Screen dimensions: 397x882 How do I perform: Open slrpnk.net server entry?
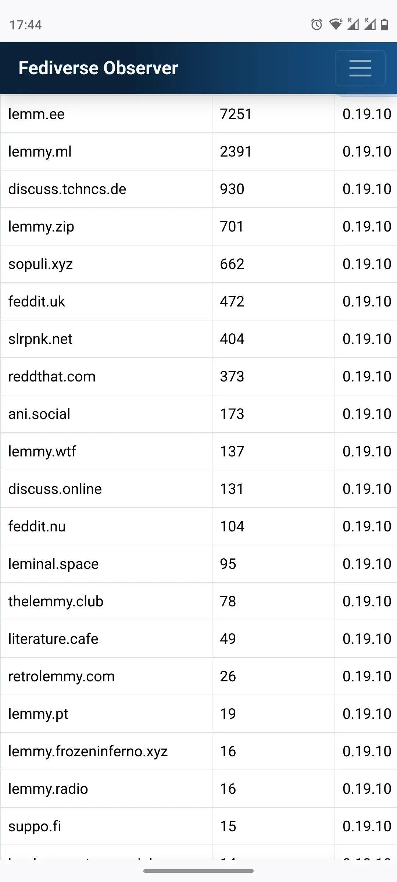(x=40, y=339)
